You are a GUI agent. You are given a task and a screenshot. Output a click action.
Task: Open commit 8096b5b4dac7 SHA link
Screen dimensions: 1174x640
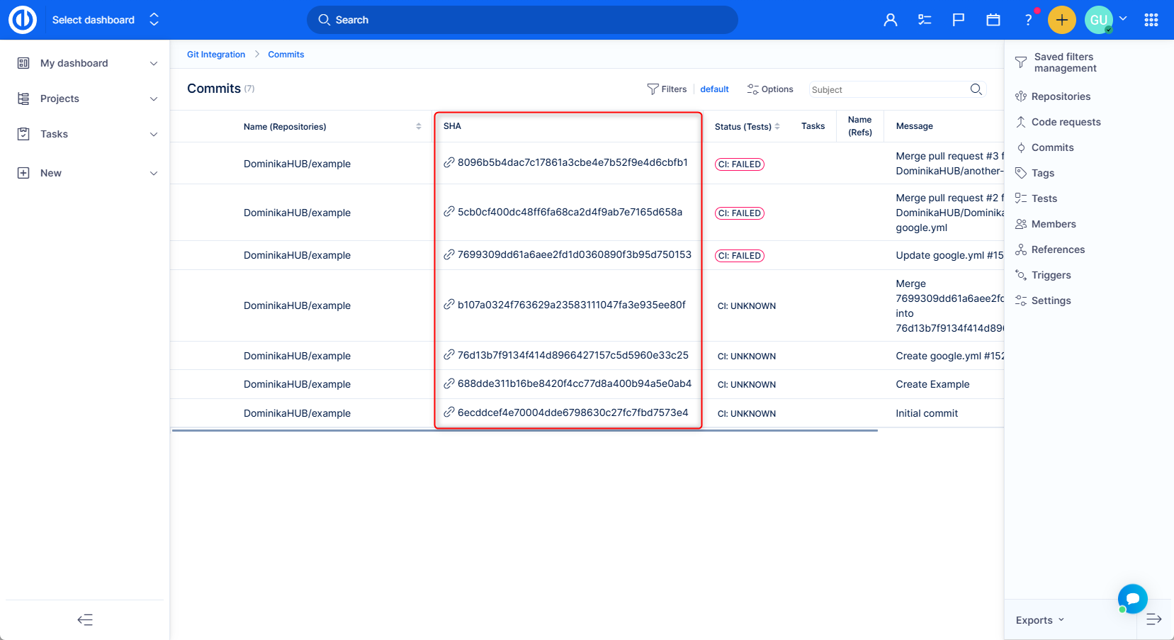click(x=572, y=162)
